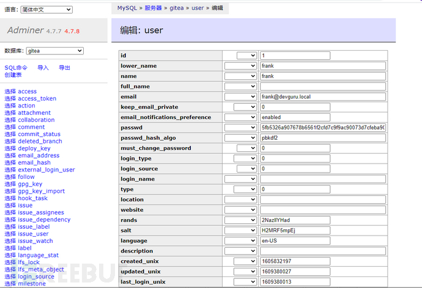The width and height of the screenshot is (422, 288).
Task: Open the gitea database selector dropdown
Action: 54,51
